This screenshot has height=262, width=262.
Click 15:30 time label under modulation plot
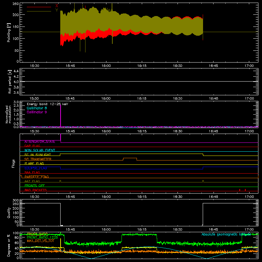click(35, 131)
